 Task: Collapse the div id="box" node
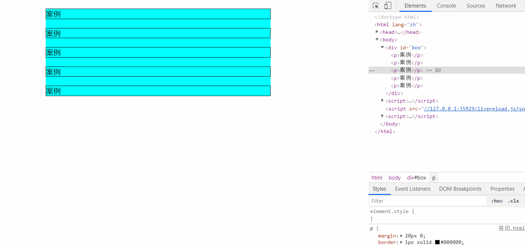(x=383, y=47)
